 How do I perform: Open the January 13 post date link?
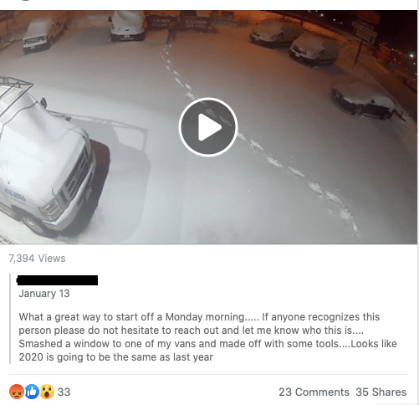click(x=44, y=294)
